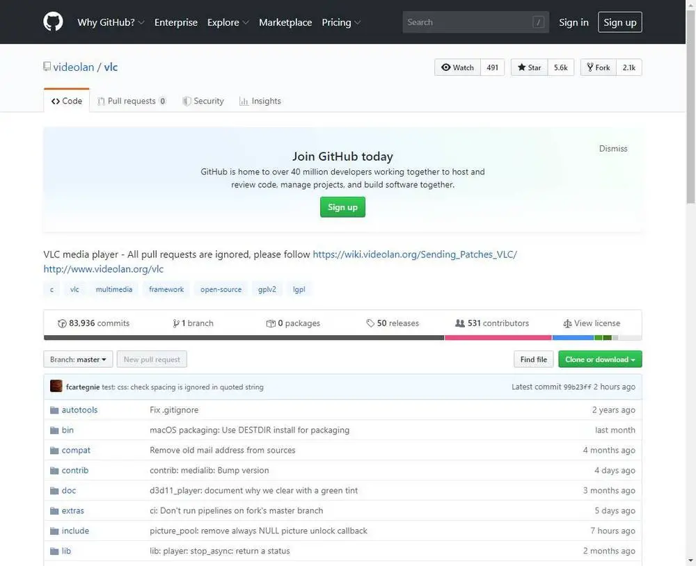
Task: Open the Branch: master dropdown
Action: point(78,359)
